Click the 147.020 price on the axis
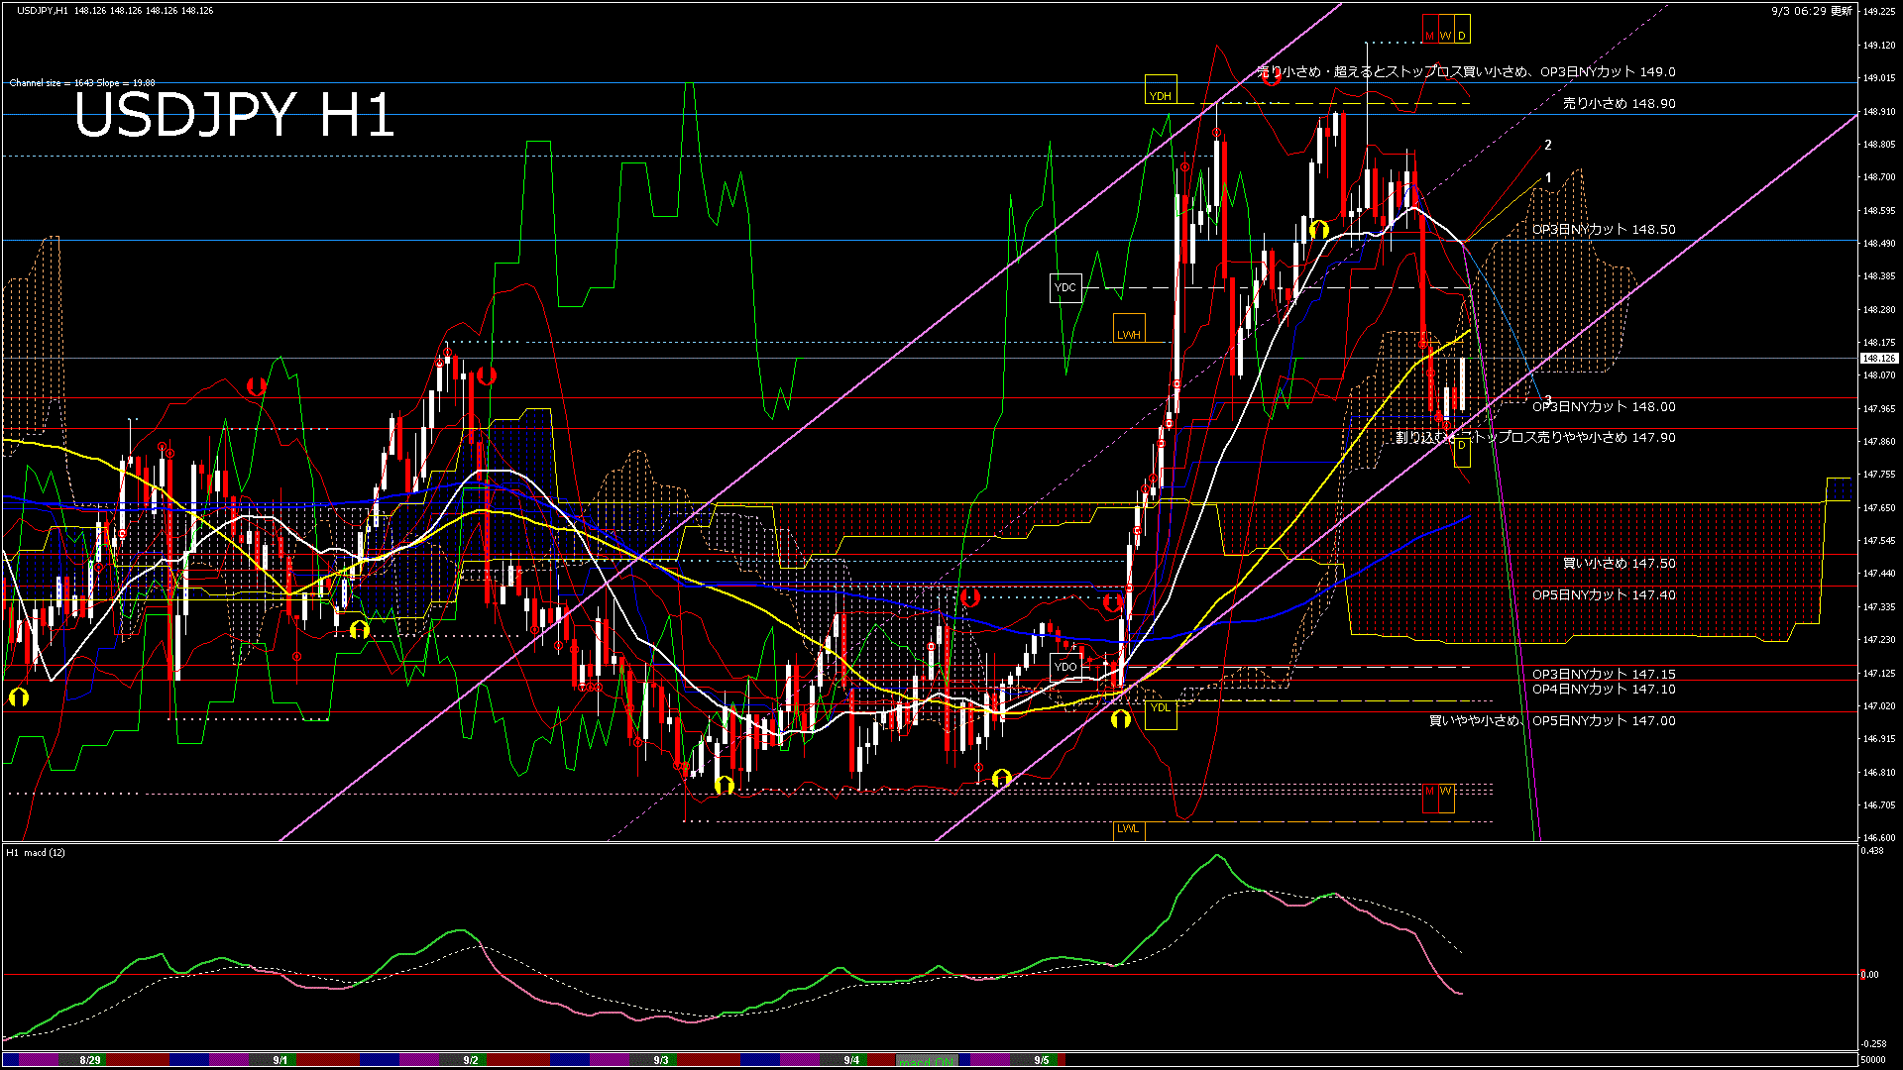Image resolution: width=1903 pixels, height=1070 pixels. [x=1879, y=705]
